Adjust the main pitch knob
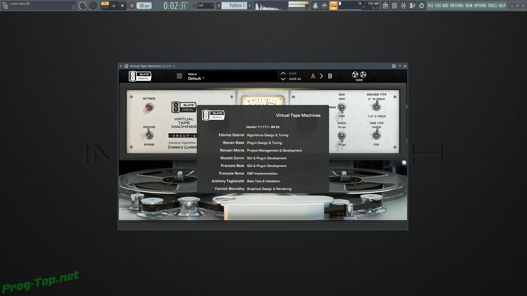527x296 pixels. tap(93, 5)
